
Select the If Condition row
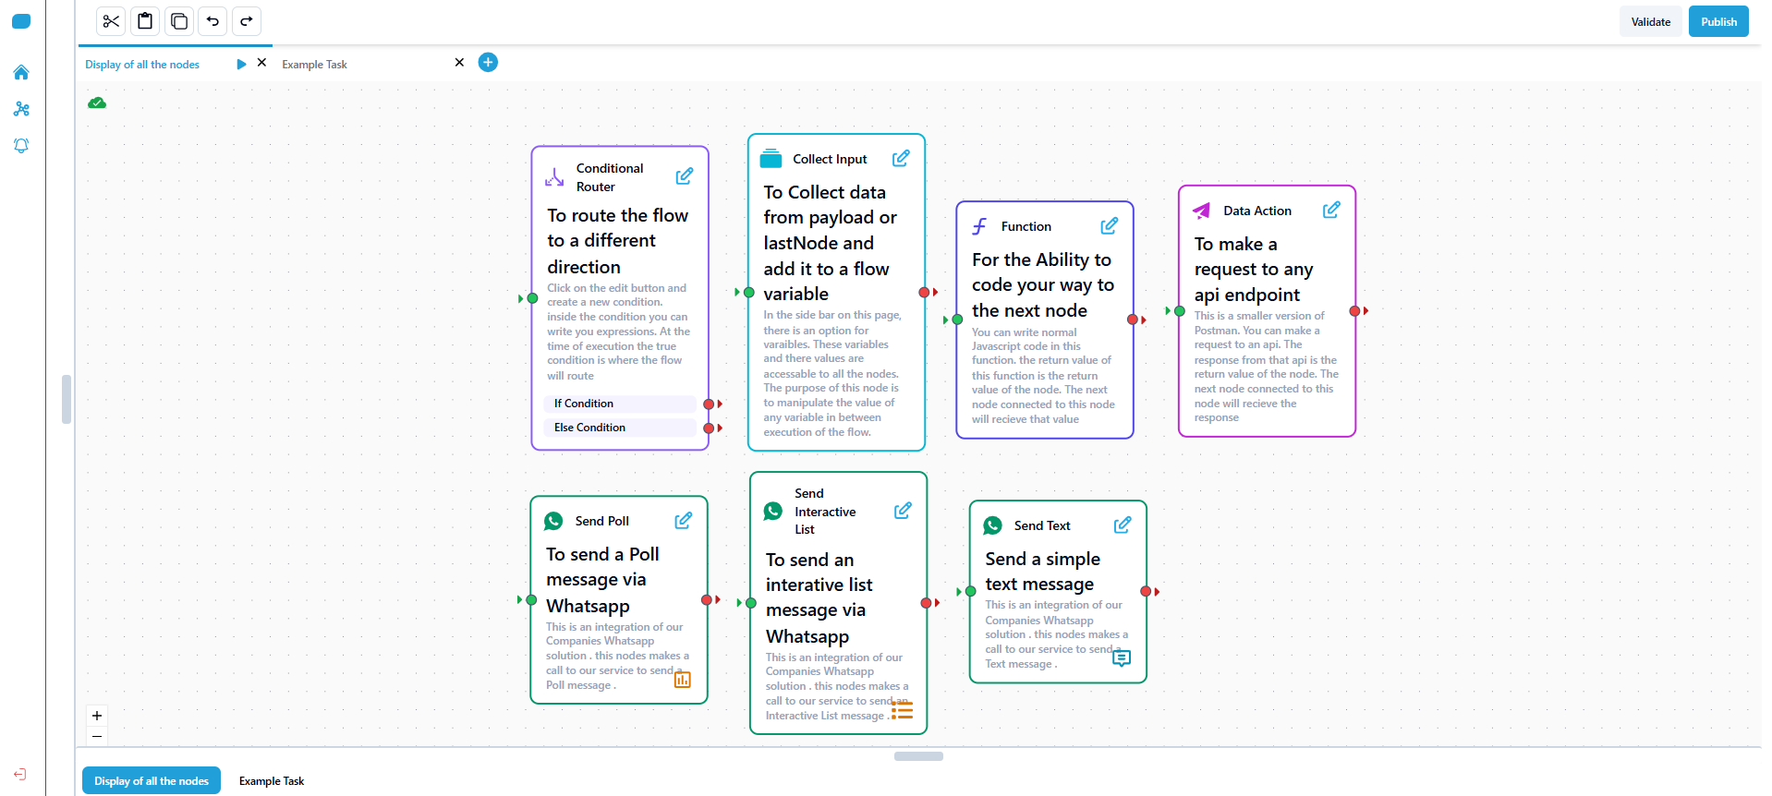click(x=620, y=404)
